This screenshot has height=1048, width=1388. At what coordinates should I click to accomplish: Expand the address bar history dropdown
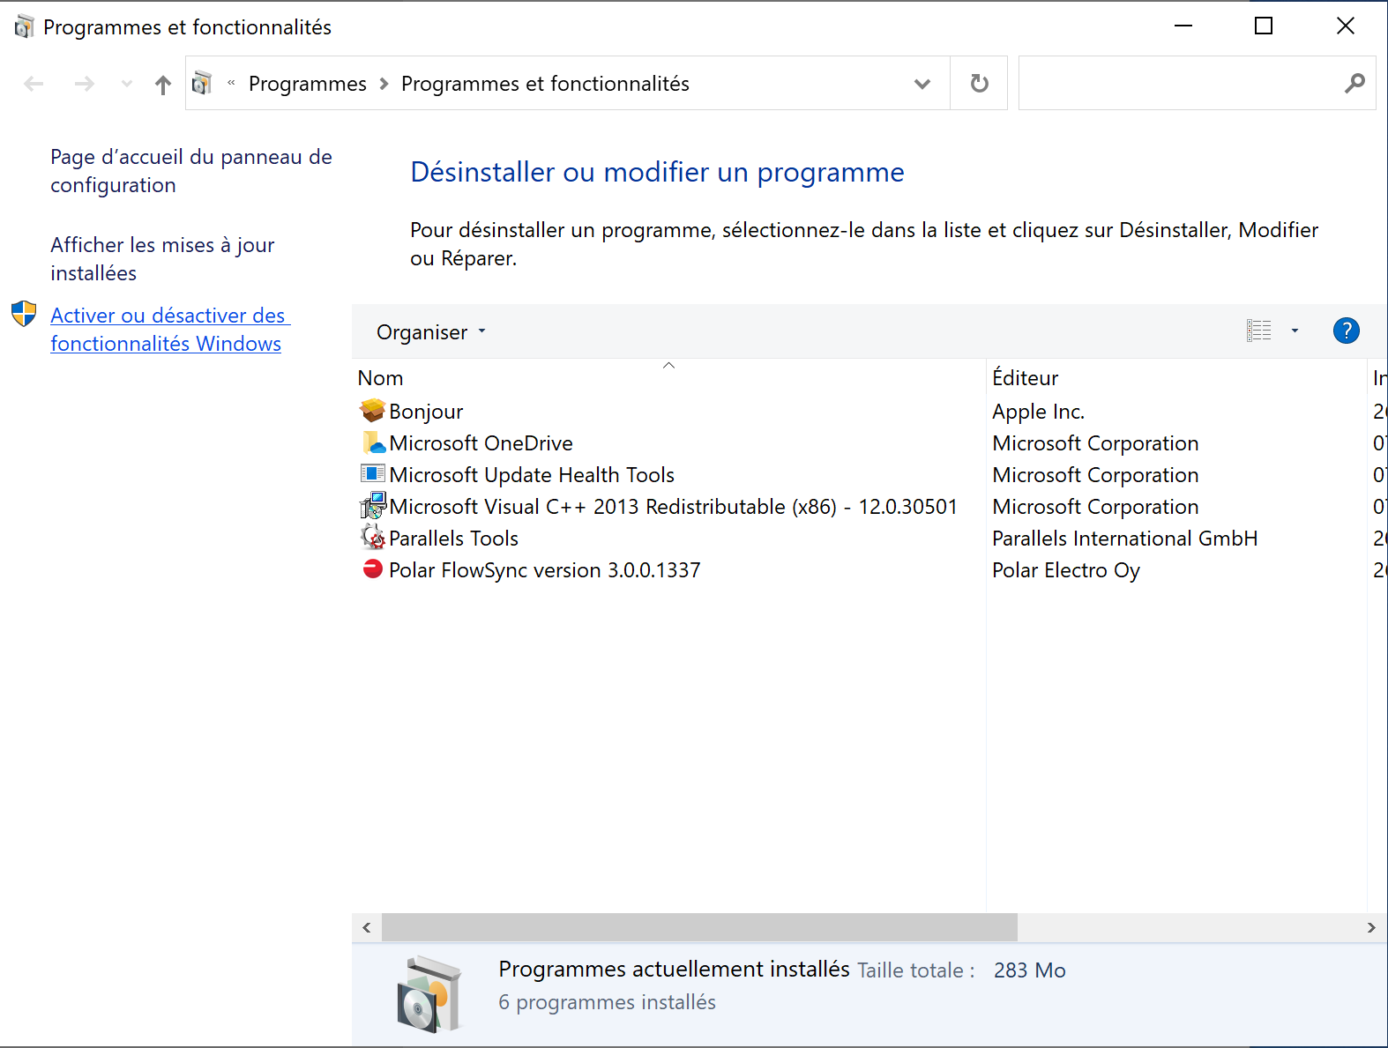922,84
